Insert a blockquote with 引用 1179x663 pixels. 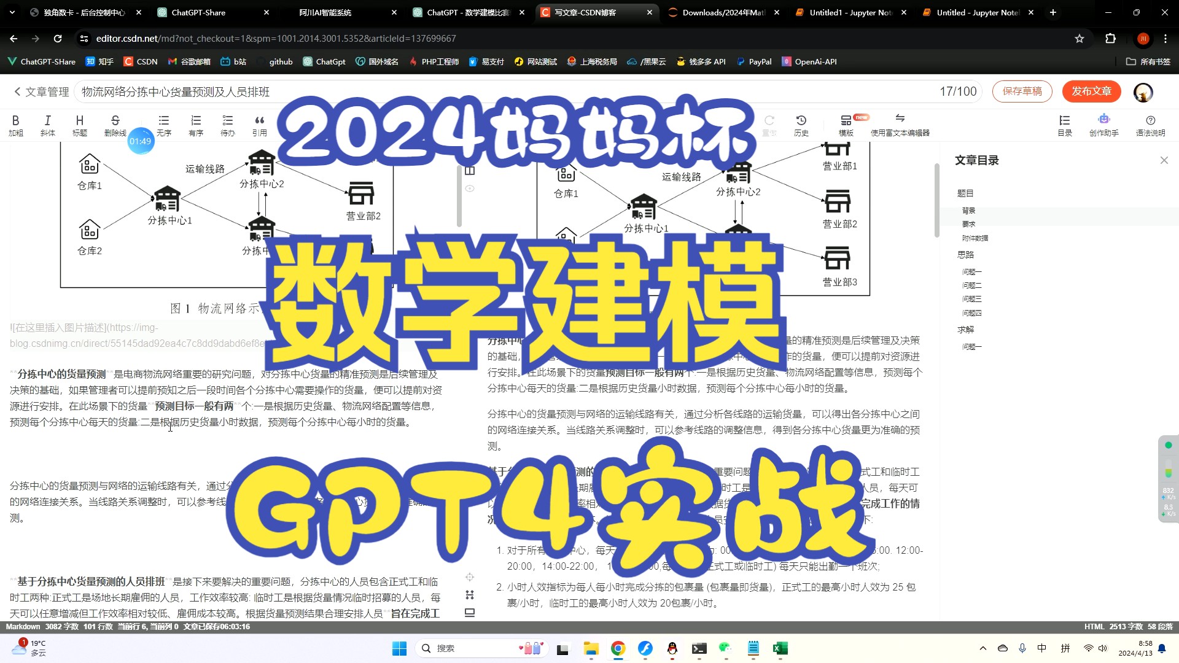click(260, 125)
